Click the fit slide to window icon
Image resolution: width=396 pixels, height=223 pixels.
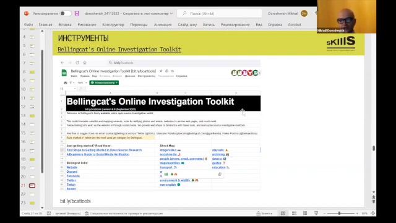point(373,213)
